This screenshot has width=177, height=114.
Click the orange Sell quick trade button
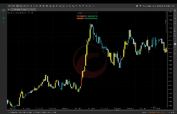coord(82,16)
